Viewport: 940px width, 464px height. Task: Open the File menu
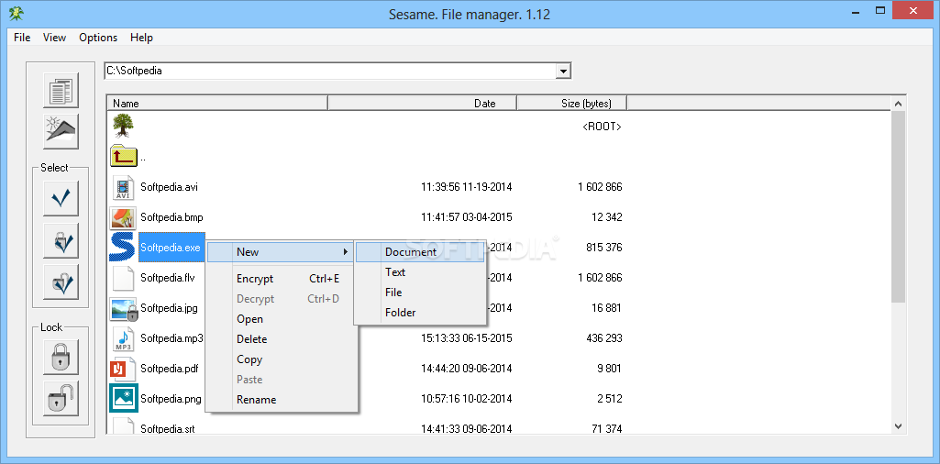[x=22, y=38]
